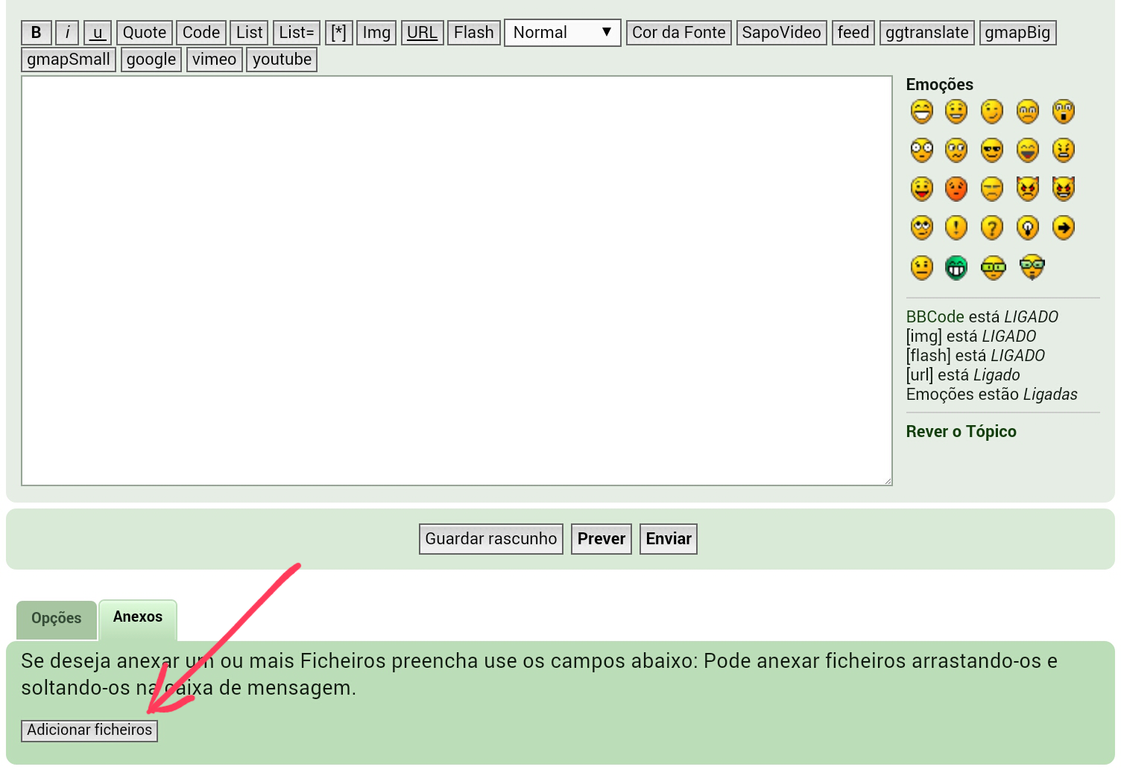1121x784 pixels.
Task: Click the feed BBCode button
Action: tap(853, 33)
